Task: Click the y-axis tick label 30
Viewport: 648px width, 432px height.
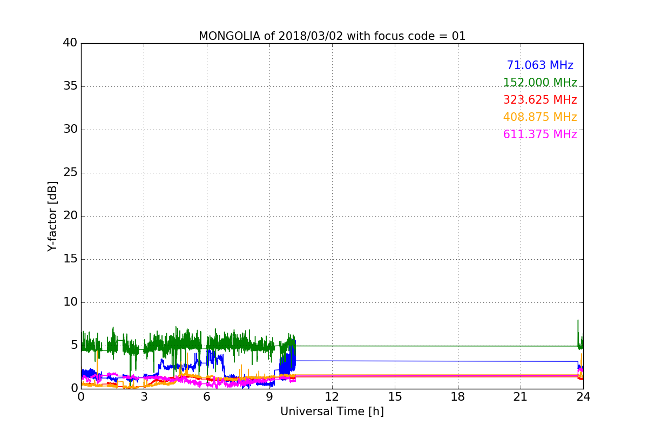Action: point(70,130)
